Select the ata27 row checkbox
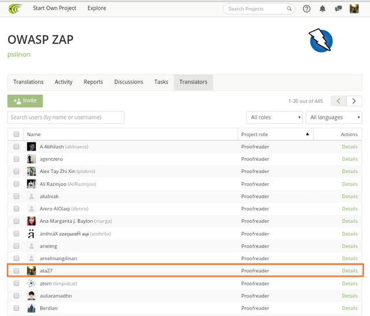Viewport: 370px width, 316px height. (x=16, y=270)
